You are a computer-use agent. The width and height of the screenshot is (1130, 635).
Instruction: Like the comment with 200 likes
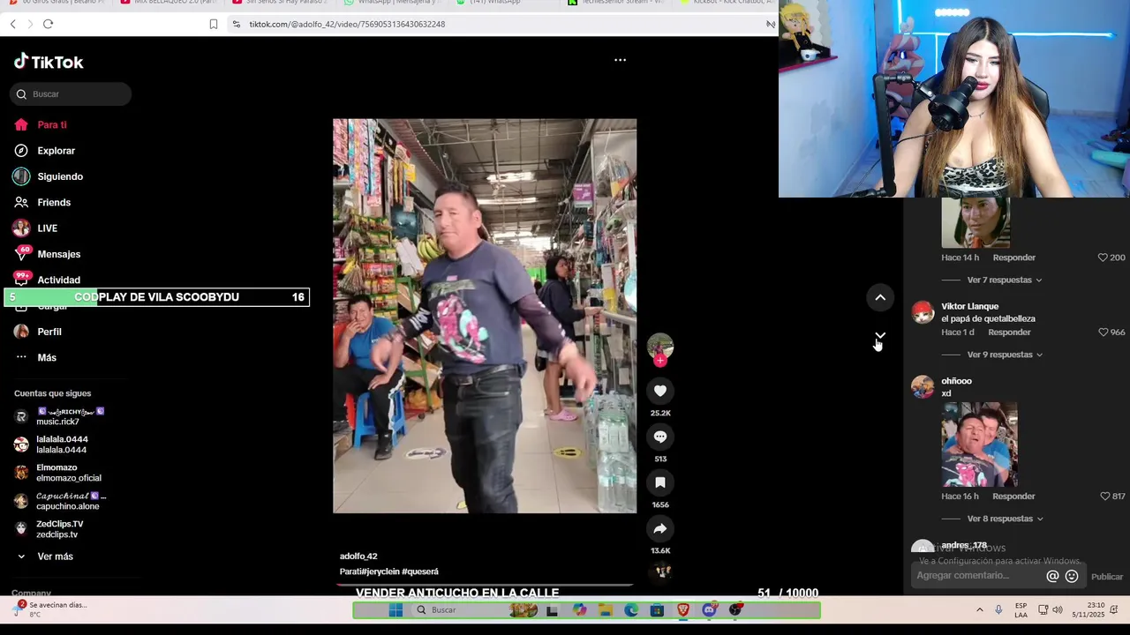click(1103, 258)
